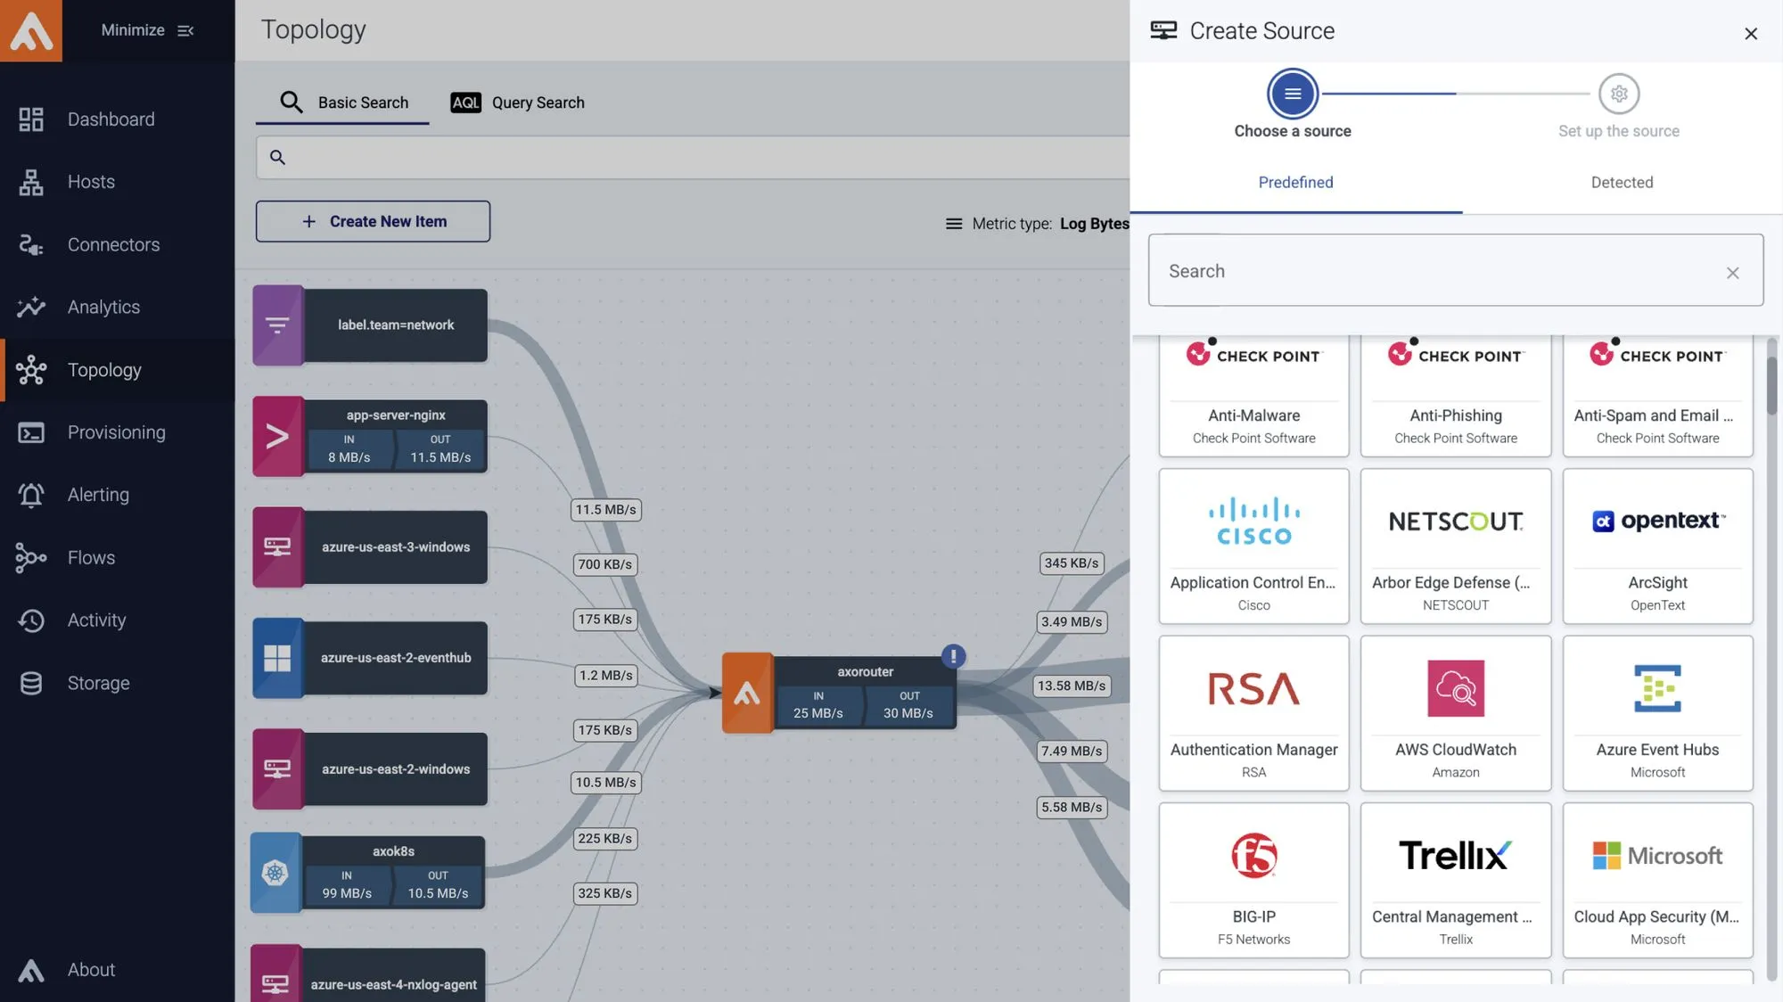The image size is (1783, 1002).
Task: Switch to the Query Search tab
Action: click(517, 103)
